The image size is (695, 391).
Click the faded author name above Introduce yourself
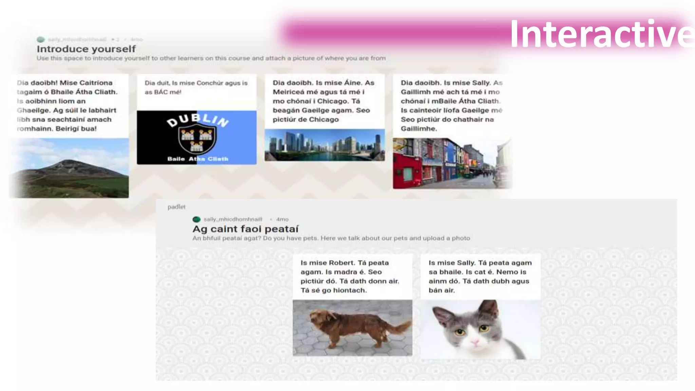(x=77, y=39)
